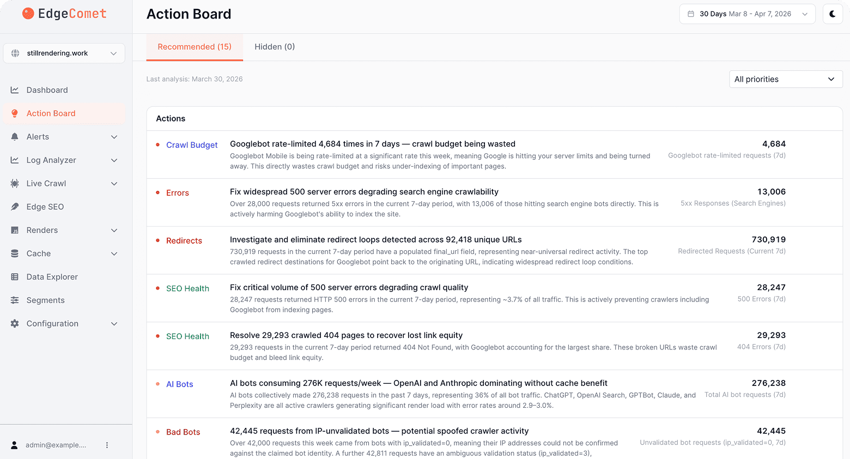Screen dimensions: 850x459
Task: Click the 13,006 5xx Responses metric
Action: (733, 197)
